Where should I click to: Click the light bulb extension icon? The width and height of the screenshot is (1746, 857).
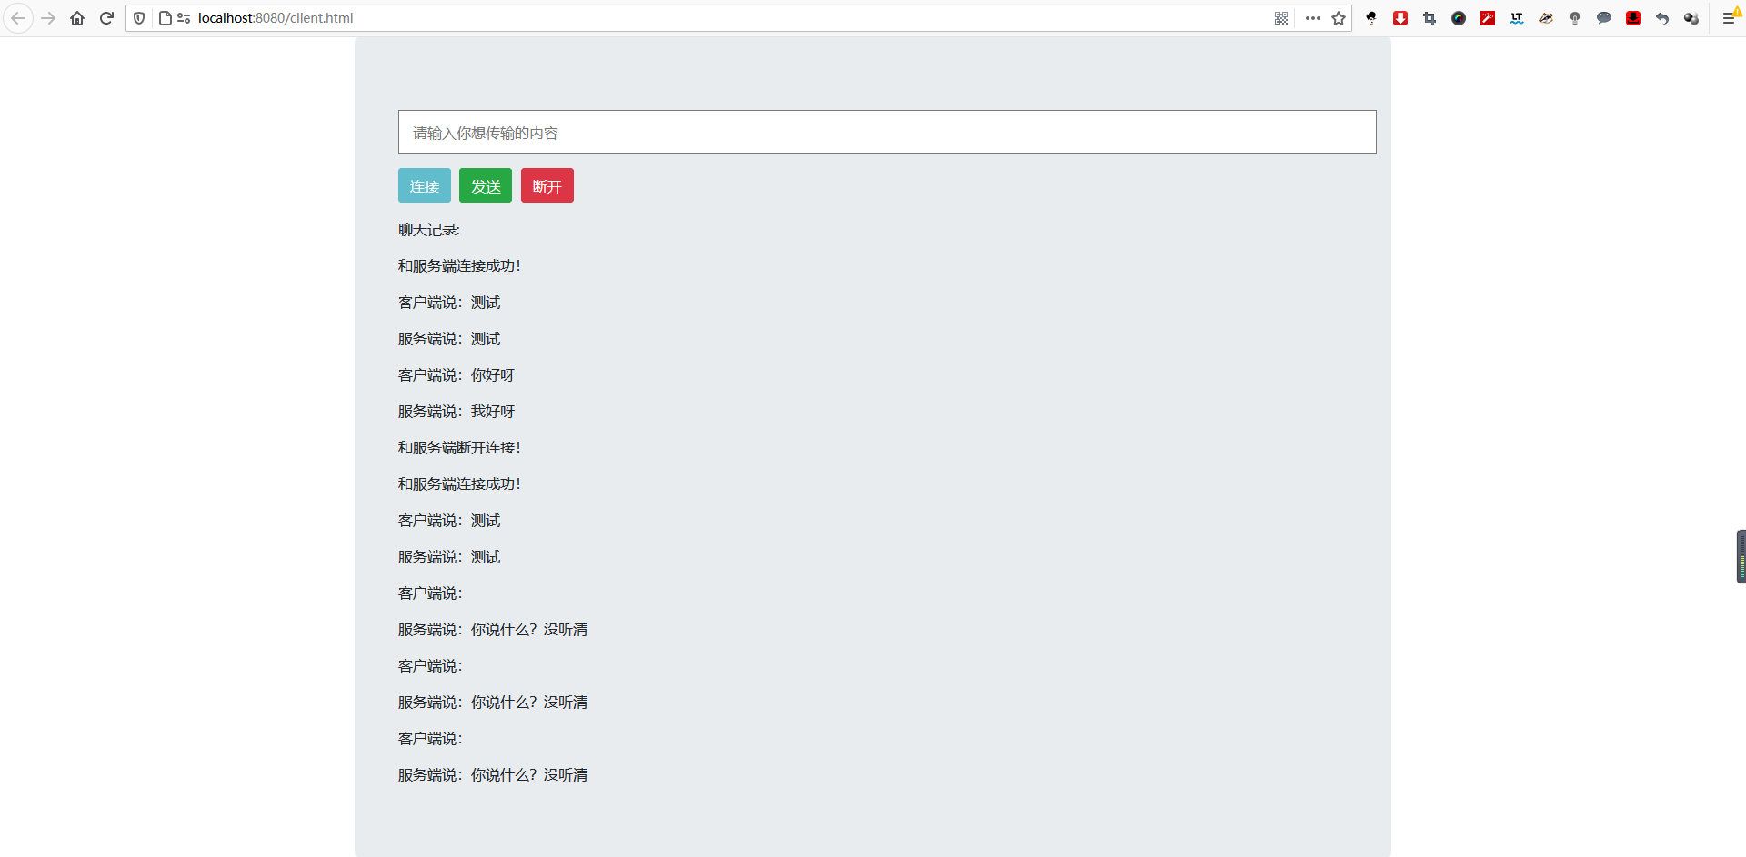click(1575, 18)
